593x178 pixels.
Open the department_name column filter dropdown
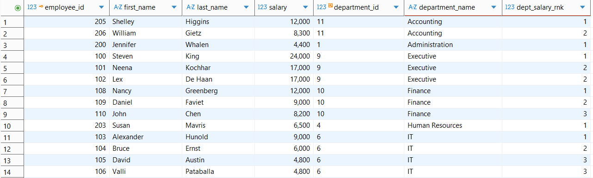click(x=494, y=8)
